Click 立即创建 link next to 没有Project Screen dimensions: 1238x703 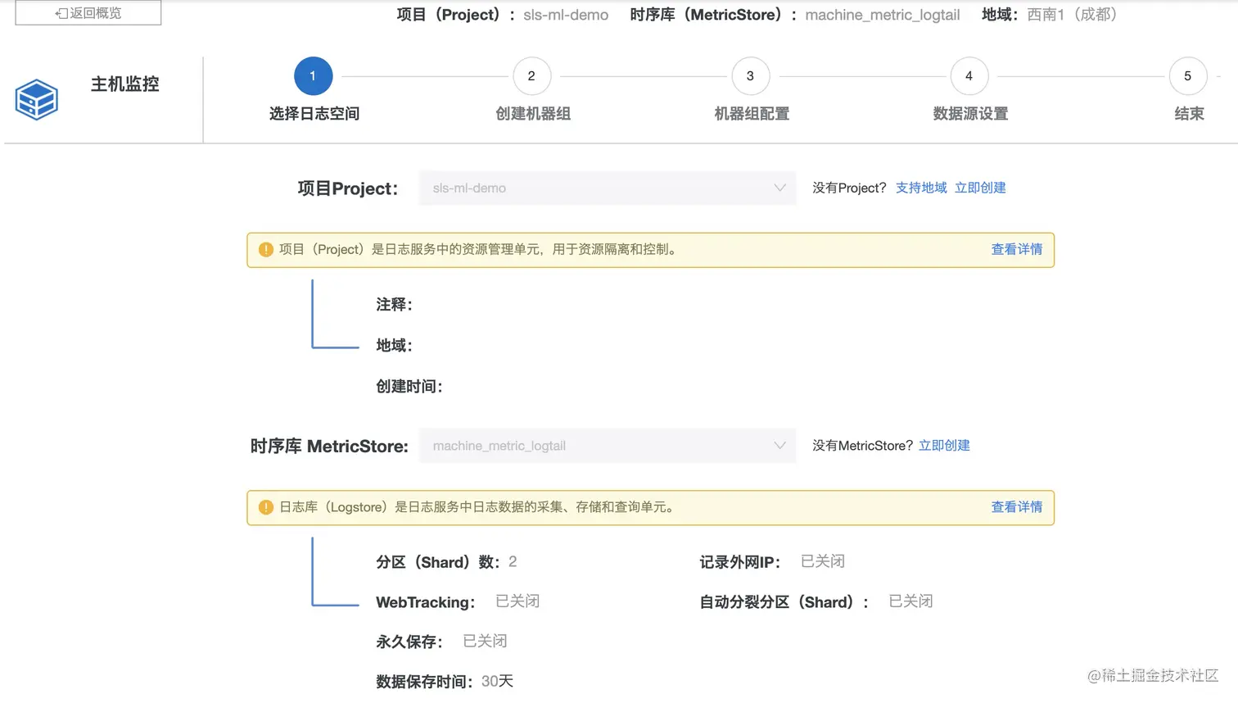980,188
